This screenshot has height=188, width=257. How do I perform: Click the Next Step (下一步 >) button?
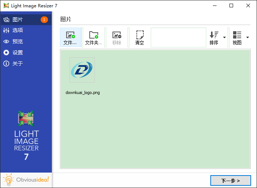[x=231, y=181]
